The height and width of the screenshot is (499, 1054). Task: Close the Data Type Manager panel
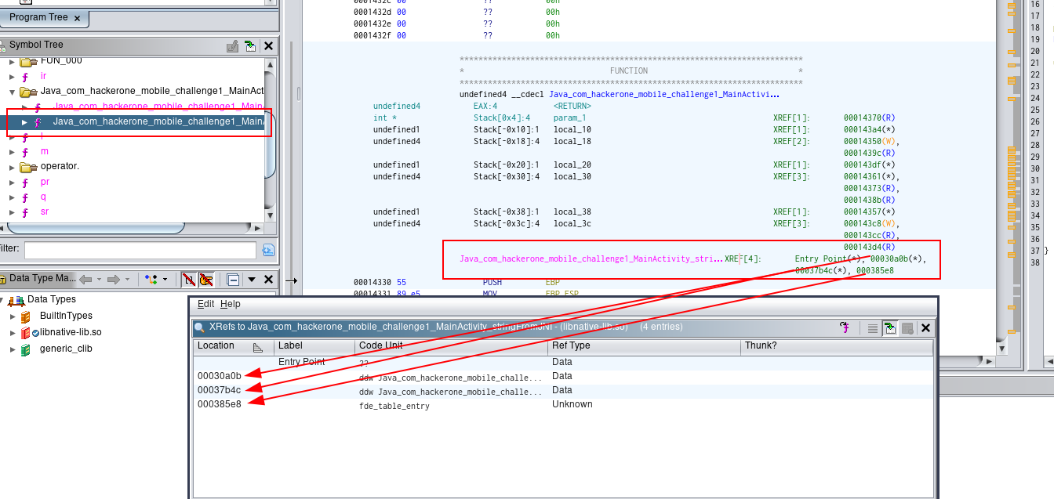(x=268, y=279)
